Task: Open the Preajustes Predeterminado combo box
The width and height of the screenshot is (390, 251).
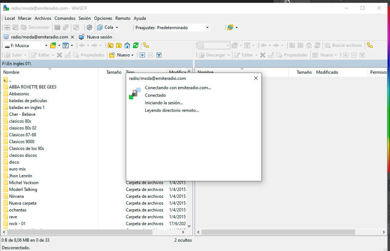Action: [x=183, y=28]
